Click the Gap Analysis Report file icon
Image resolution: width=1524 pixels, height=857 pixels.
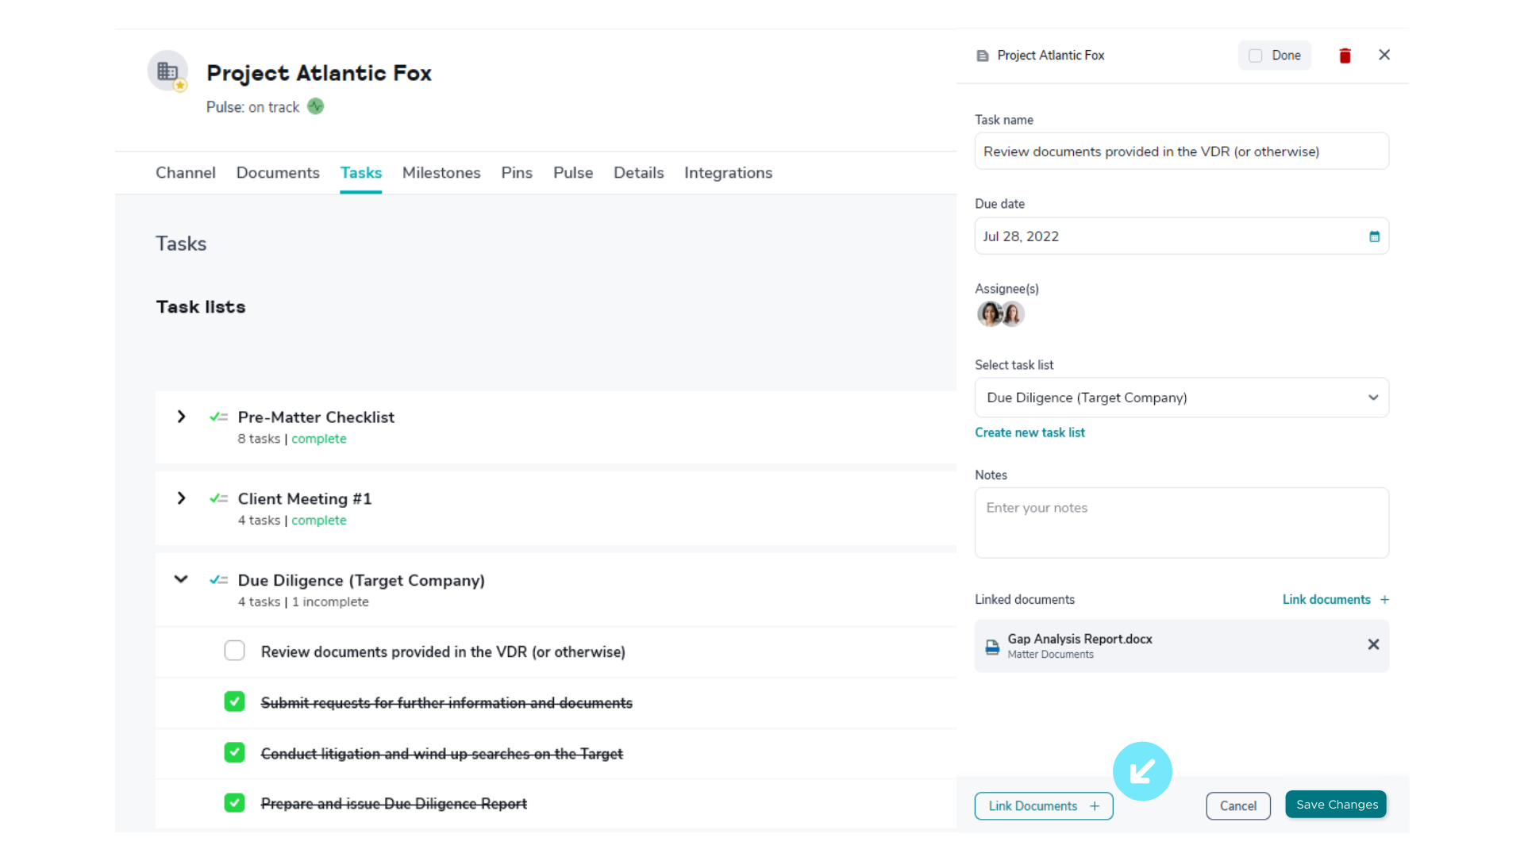tap(992, 647)
